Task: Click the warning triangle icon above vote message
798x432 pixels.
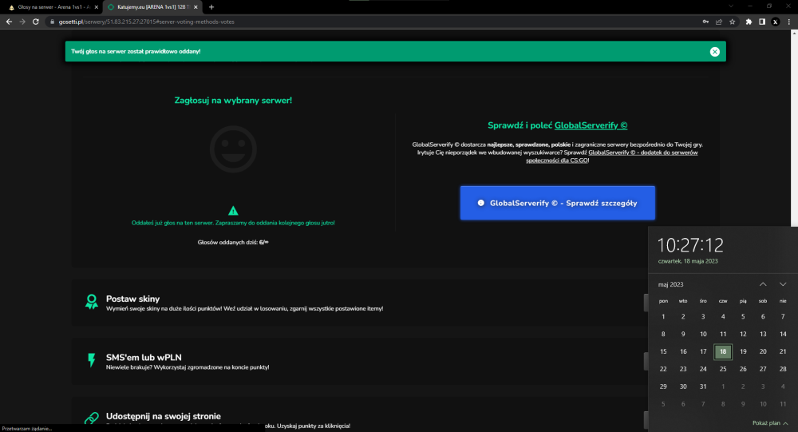Action: click(x=233, y=210)
